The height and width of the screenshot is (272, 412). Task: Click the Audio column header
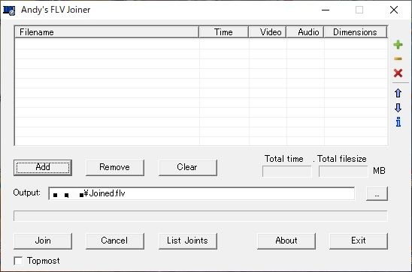coord(305,32)
